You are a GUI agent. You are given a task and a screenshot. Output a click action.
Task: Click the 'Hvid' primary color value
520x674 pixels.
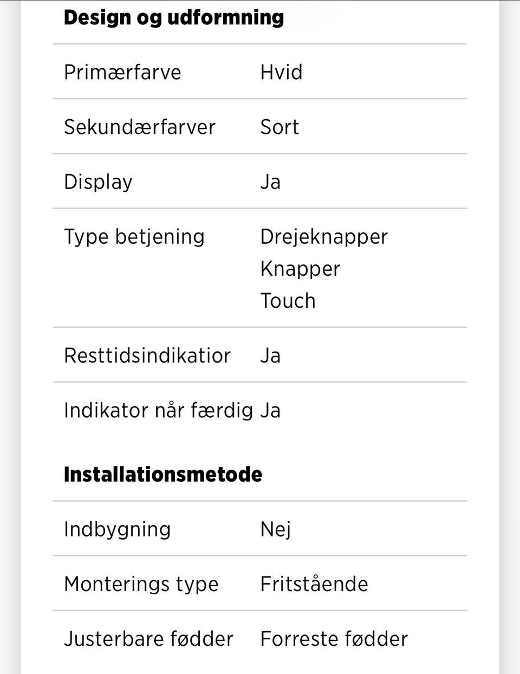pos(281,72)
